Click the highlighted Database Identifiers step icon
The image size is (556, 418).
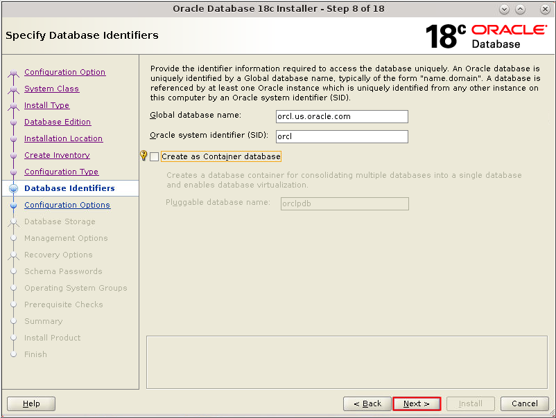tap(14, 188)
